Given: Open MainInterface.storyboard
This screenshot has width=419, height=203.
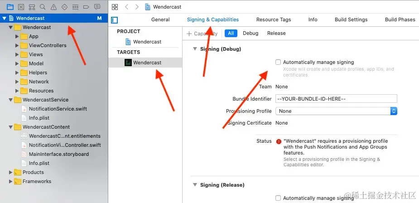Looking at the screenshot, I should [x=59, y=154].
